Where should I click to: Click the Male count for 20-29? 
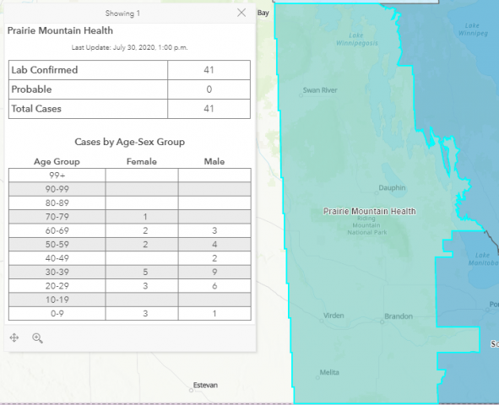coord(214,286)
